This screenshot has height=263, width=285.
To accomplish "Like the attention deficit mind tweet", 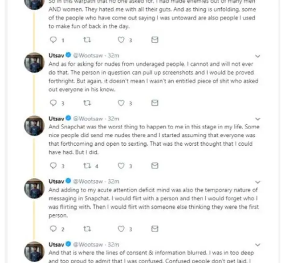I will tap(121, 229).
